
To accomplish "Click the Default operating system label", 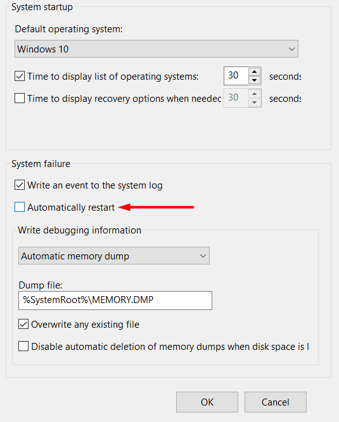I will 68,29.
